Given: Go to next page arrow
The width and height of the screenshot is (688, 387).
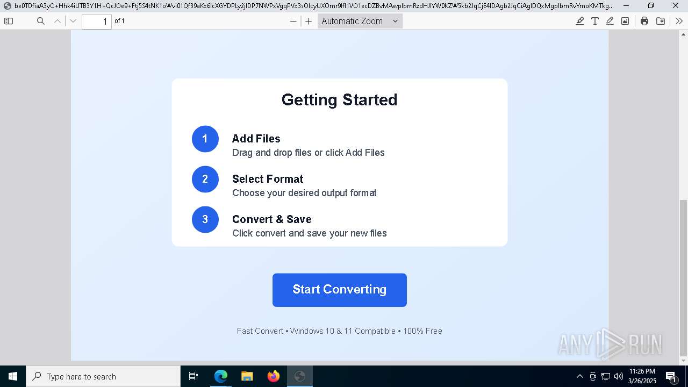Looking at the screenshot, I should (74, 21).
